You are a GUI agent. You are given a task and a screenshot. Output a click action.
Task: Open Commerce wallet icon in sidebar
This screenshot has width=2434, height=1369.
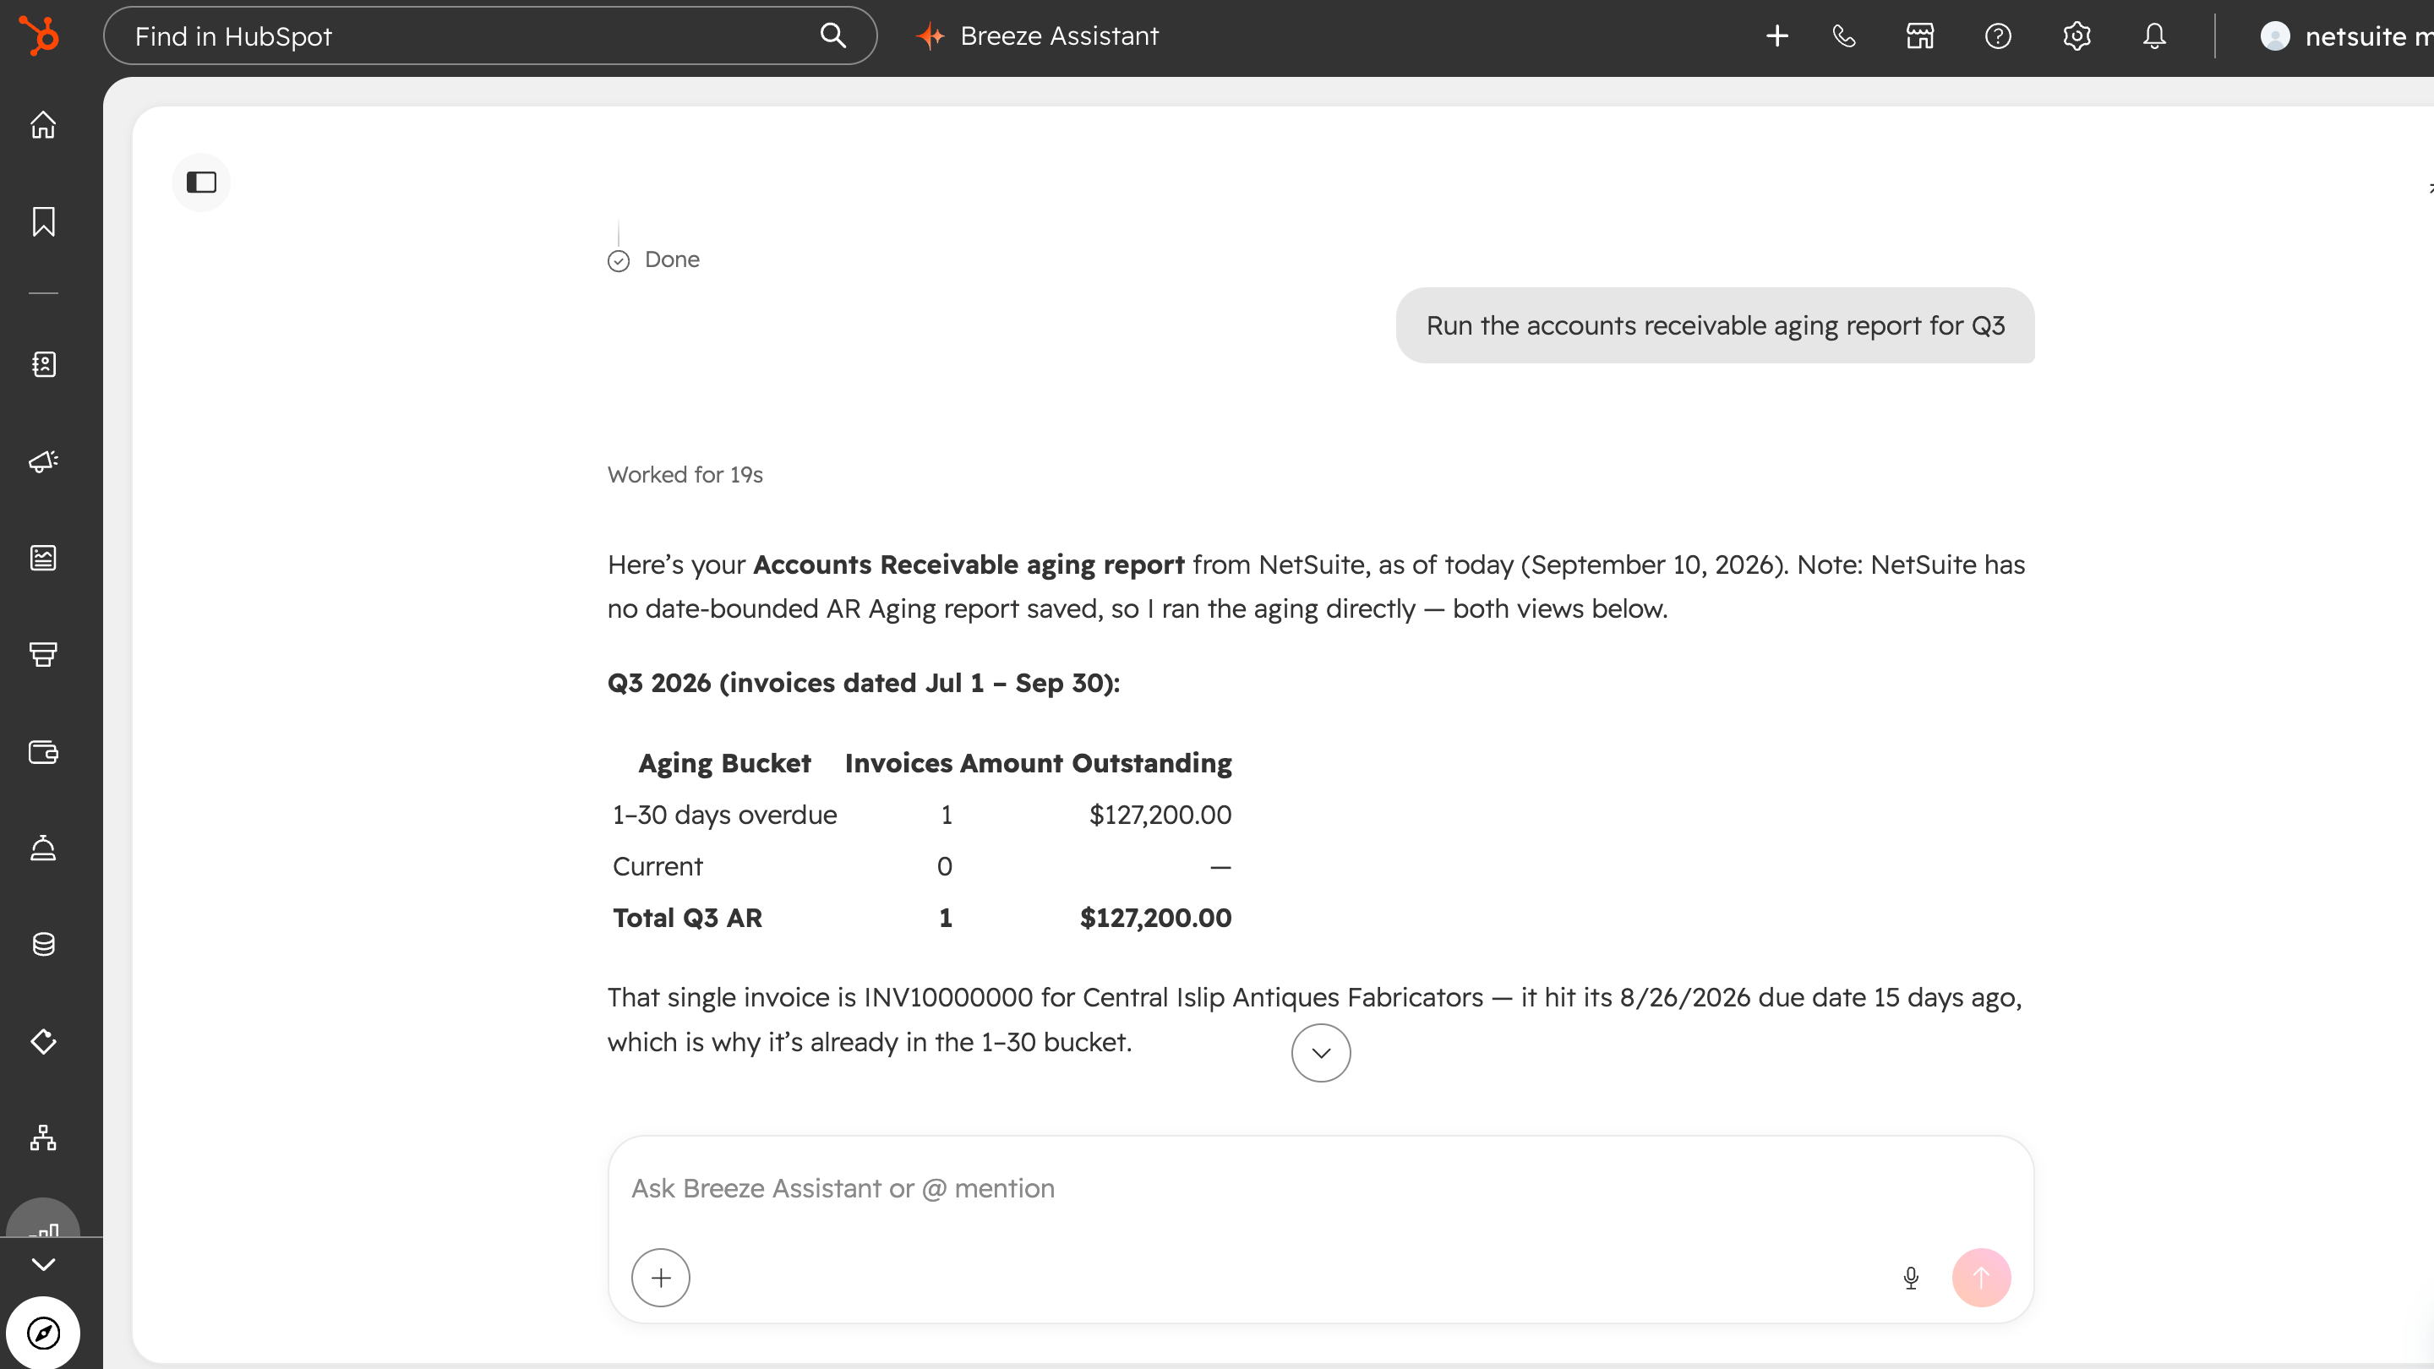coord(43,752)
